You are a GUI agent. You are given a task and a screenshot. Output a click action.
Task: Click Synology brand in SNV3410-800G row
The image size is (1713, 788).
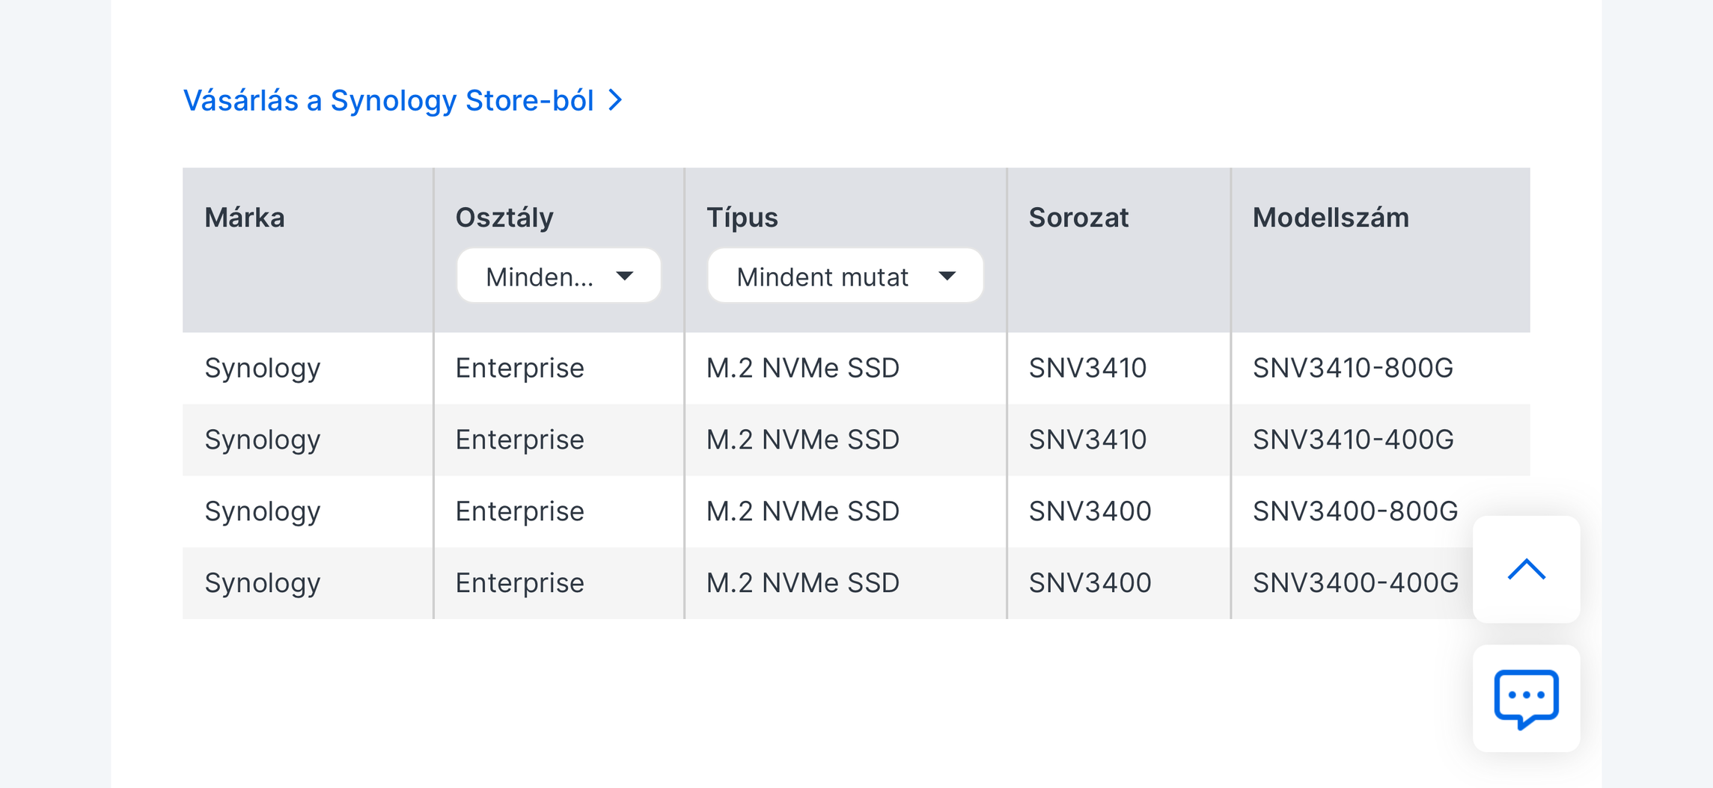coord(263,368)
